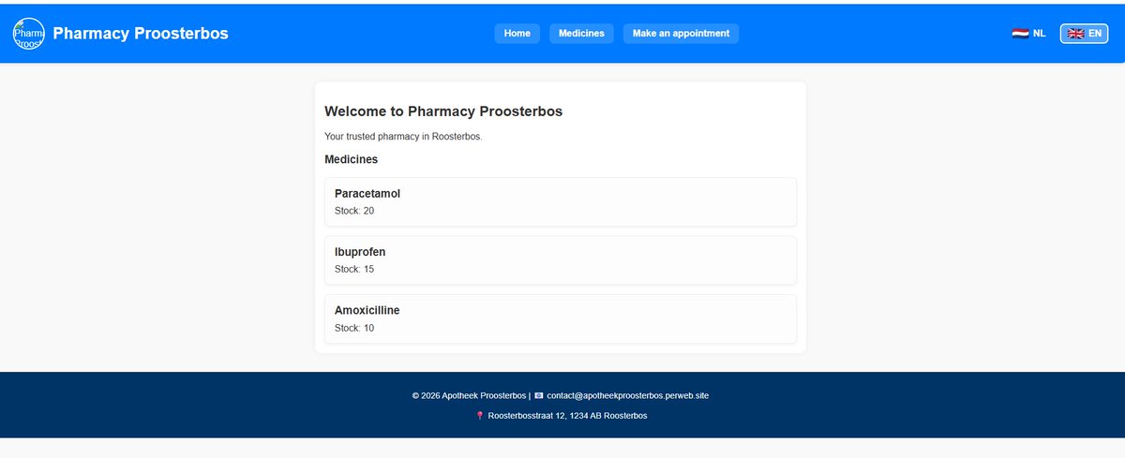Click the © 2026 Apotheek Proosterbos text
This screenshot has height=458, width=1125.
[470, 395]
